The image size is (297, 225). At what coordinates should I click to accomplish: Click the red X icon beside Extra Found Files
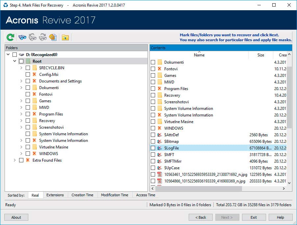pyautogui.click(x=28, y=160)
